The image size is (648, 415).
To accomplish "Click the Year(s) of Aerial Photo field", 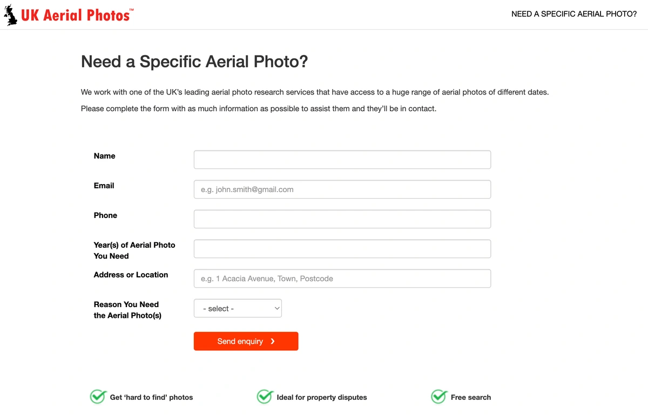I will click(342, 249).
